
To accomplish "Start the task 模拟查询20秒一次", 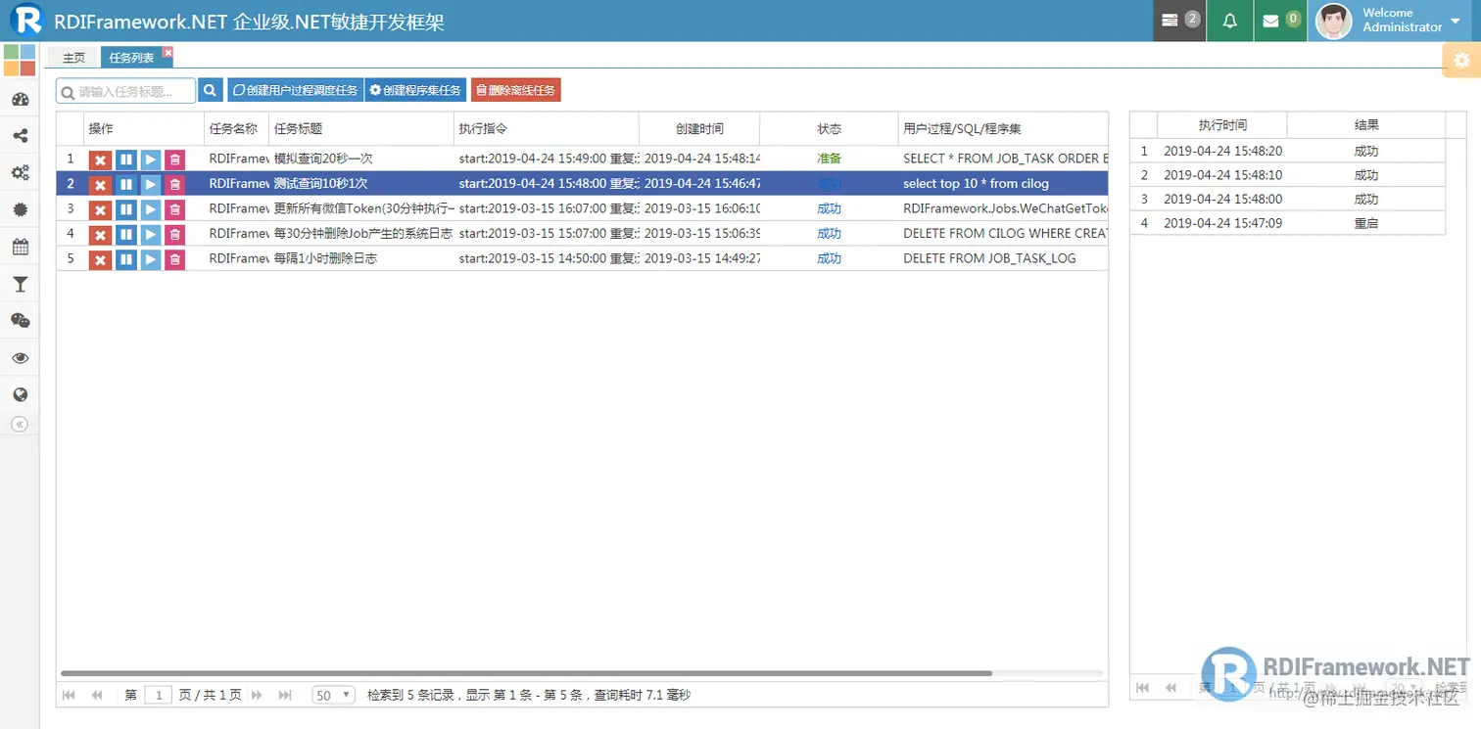I will pyautogui.click(x=151, y=159).
